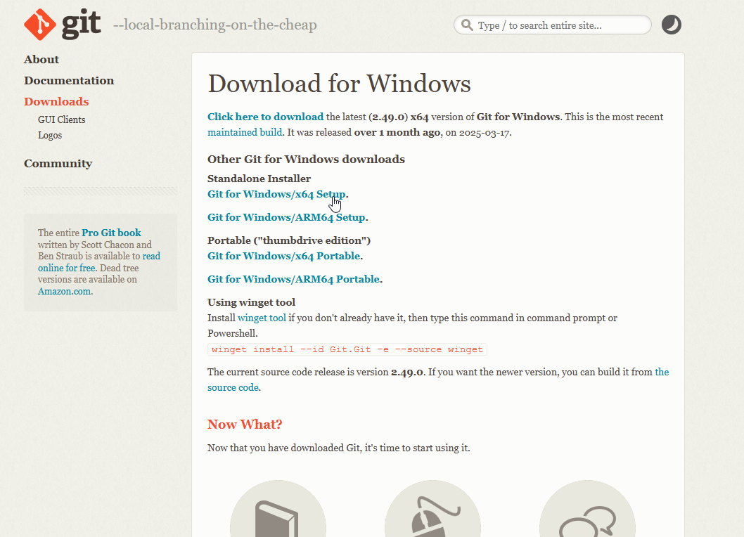Screen dimensions: 744x537
Task: Go to Documentation in the sidebar
Action: point(69,81)
